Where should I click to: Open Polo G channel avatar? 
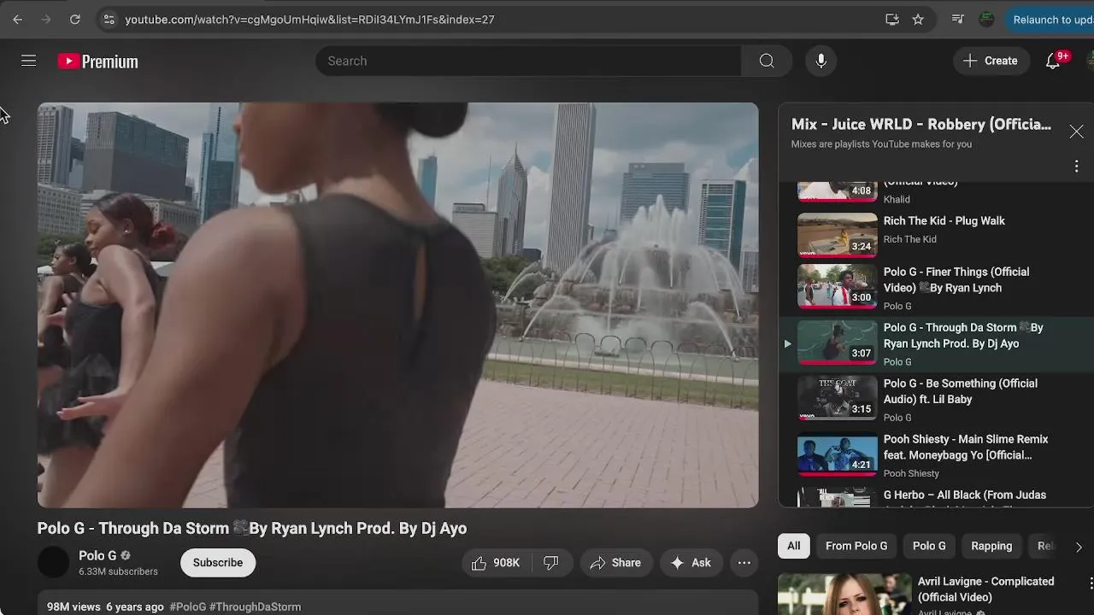53,562
